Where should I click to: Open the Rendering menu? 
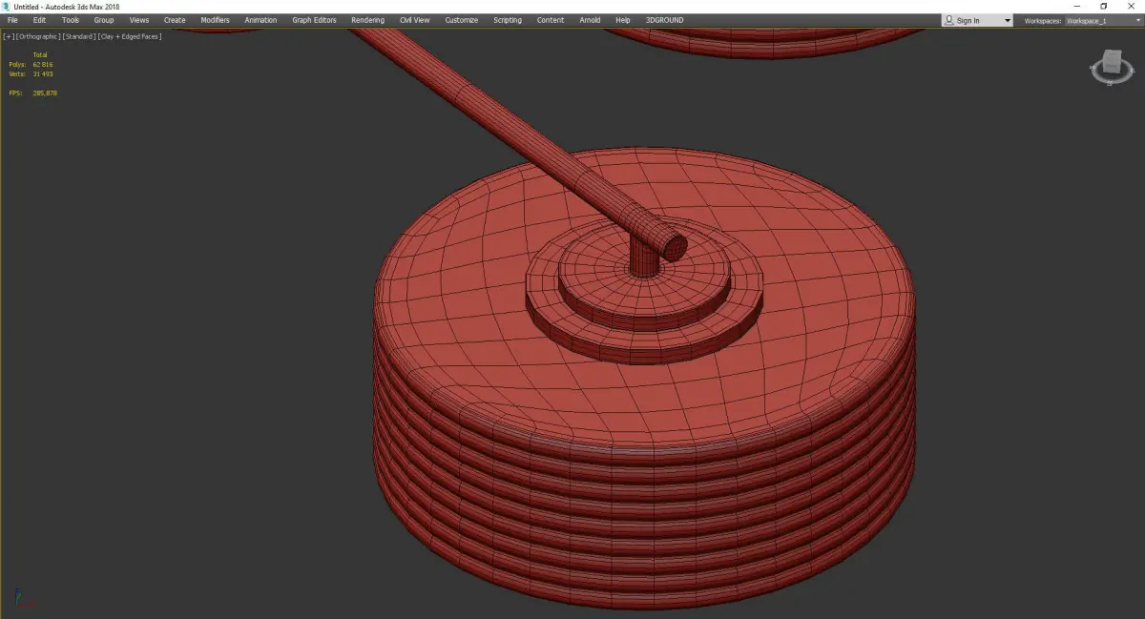(x=367, y=20)
